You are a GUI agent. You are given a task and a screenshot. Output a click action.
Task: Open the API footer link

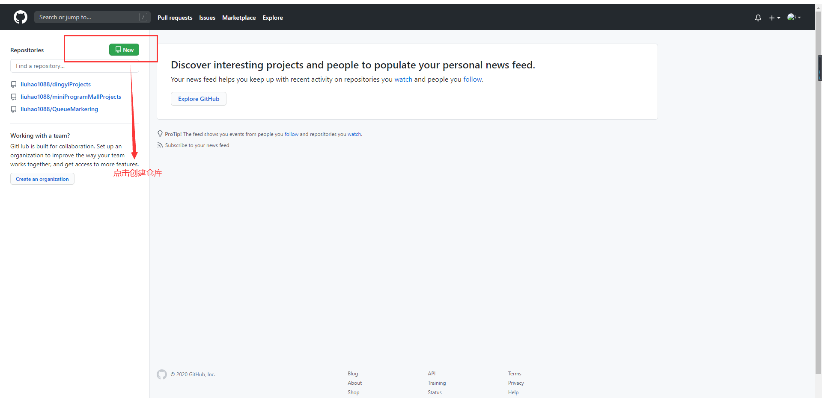pyautogui.click(x=432, y=374)
